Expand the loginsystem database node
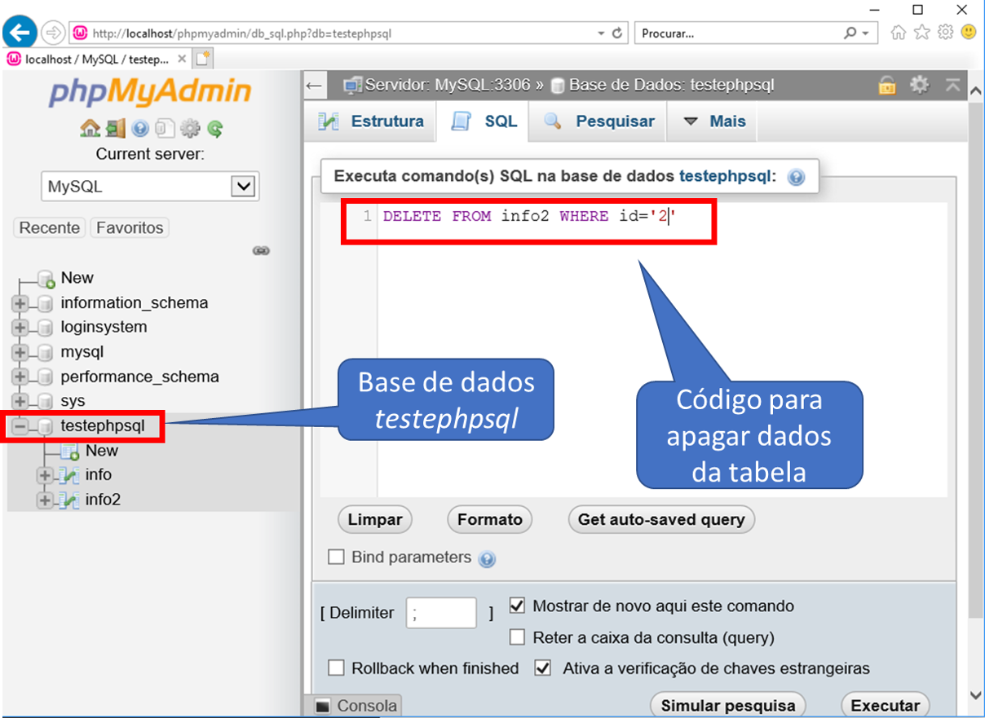 click(20, 328)
